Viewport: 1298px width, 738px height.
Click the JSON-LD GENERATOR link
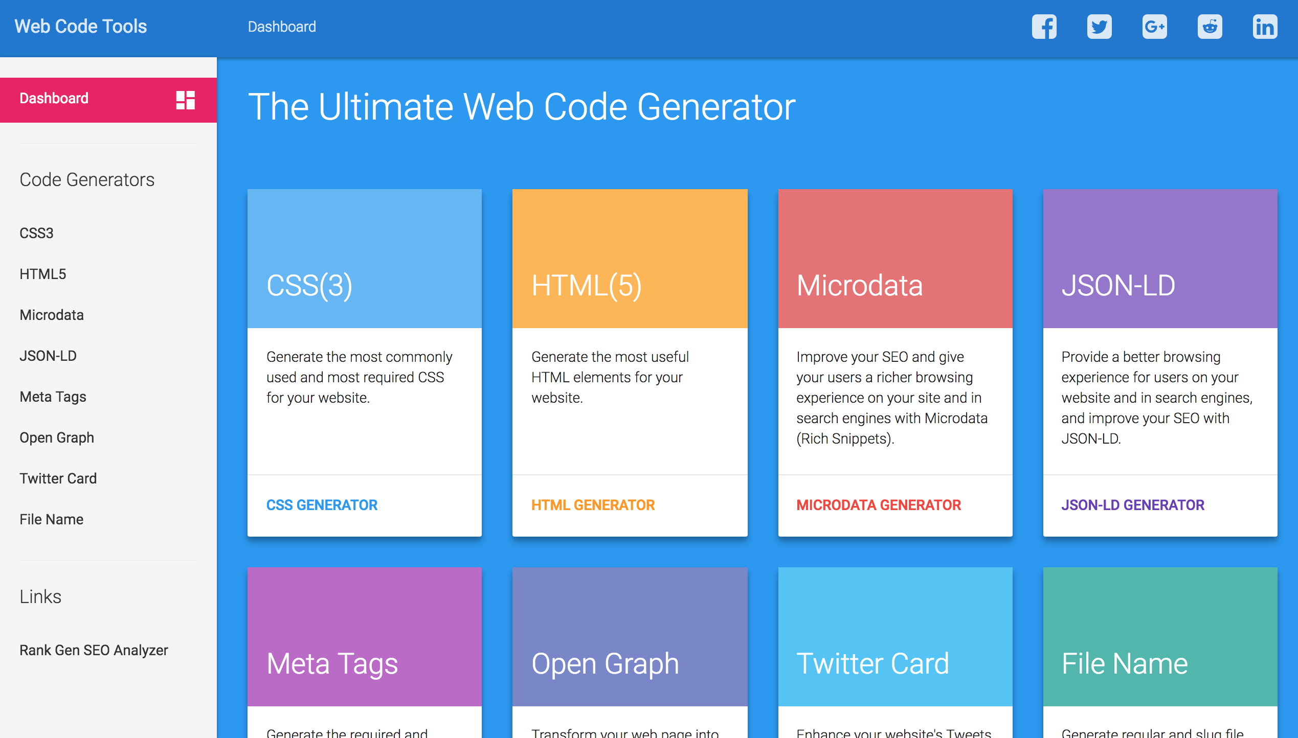(x=1132, y=505)
